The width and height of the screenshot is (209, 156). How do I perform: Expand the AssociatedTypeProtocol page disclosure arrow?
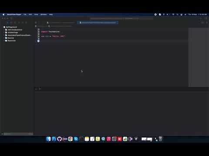pyautogui.click(x=4, y=35)
